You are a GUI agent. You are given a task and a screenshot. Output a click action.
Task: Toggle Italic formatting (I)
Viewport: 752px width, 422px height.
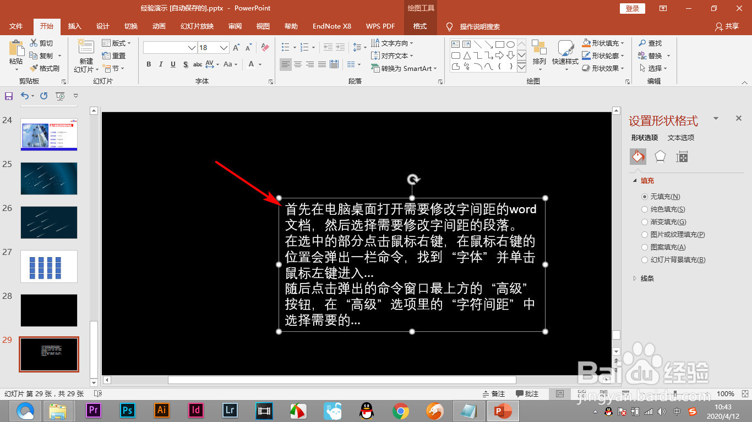coord(161,64)
